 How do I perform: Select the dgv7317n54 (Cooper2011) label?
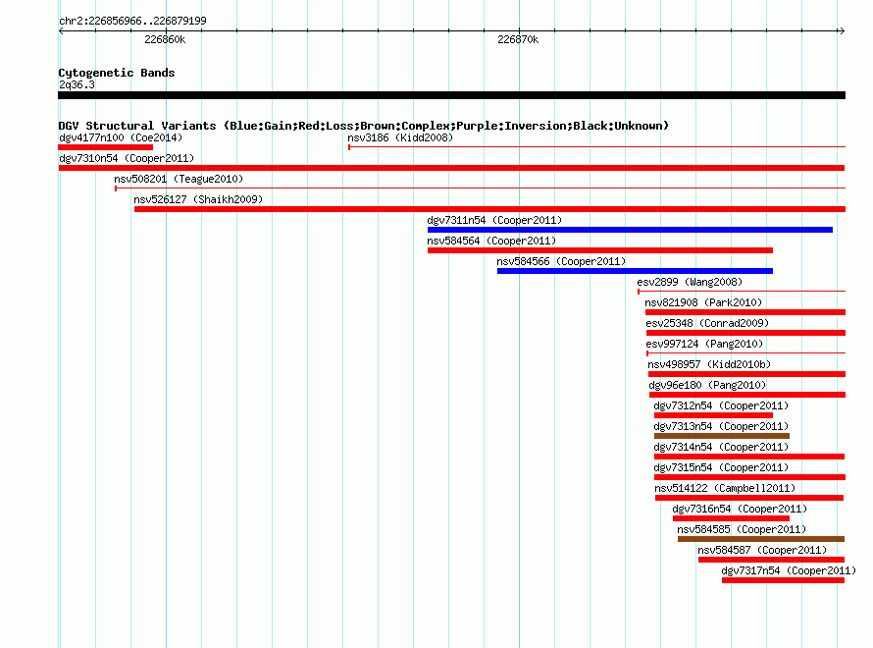789,570
